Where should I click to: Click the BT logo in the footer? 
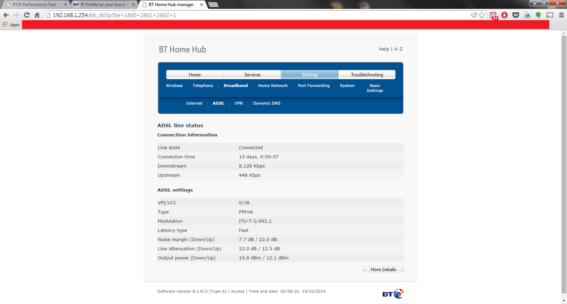coord(393,294)
